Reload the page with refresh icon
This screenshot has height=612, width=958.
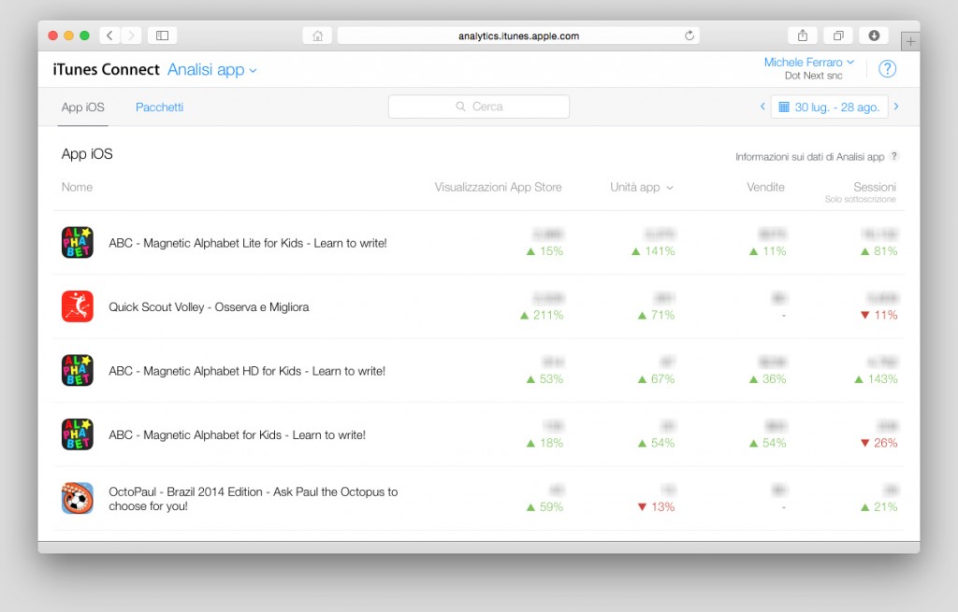pos(689,36)
